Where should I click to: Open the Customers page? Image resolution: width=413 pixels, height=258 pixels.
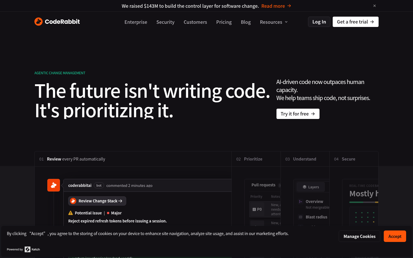tap(195, 22)
